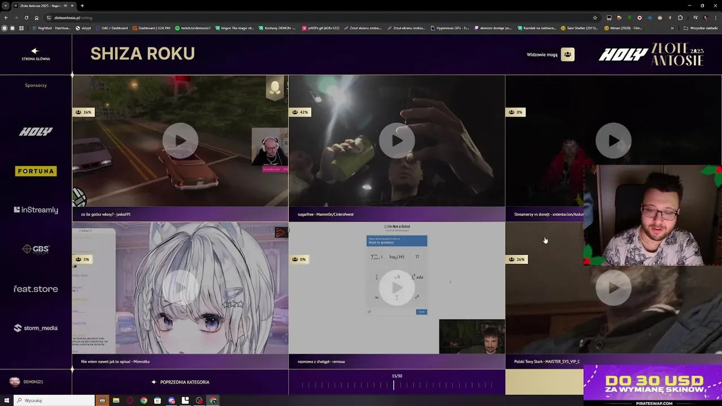Click the 42% viewers badge on sugarfree clip

(300, 112)
